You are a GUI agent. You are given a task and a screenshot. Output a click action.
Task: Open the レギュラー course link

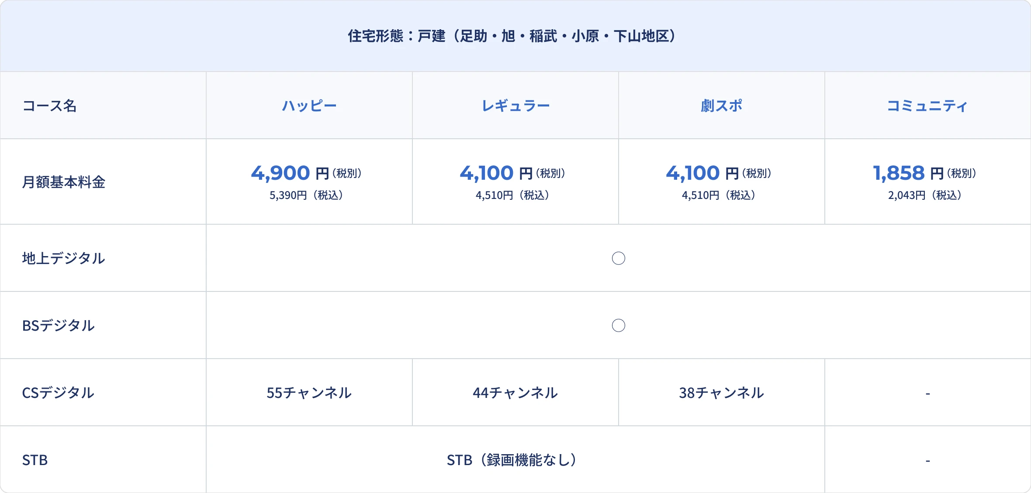(x=515, y=106)
